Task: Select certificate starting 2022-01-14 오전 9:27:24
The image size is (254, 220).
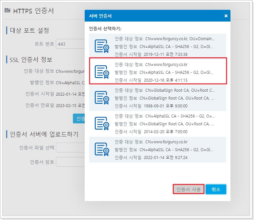Action: 163,149
